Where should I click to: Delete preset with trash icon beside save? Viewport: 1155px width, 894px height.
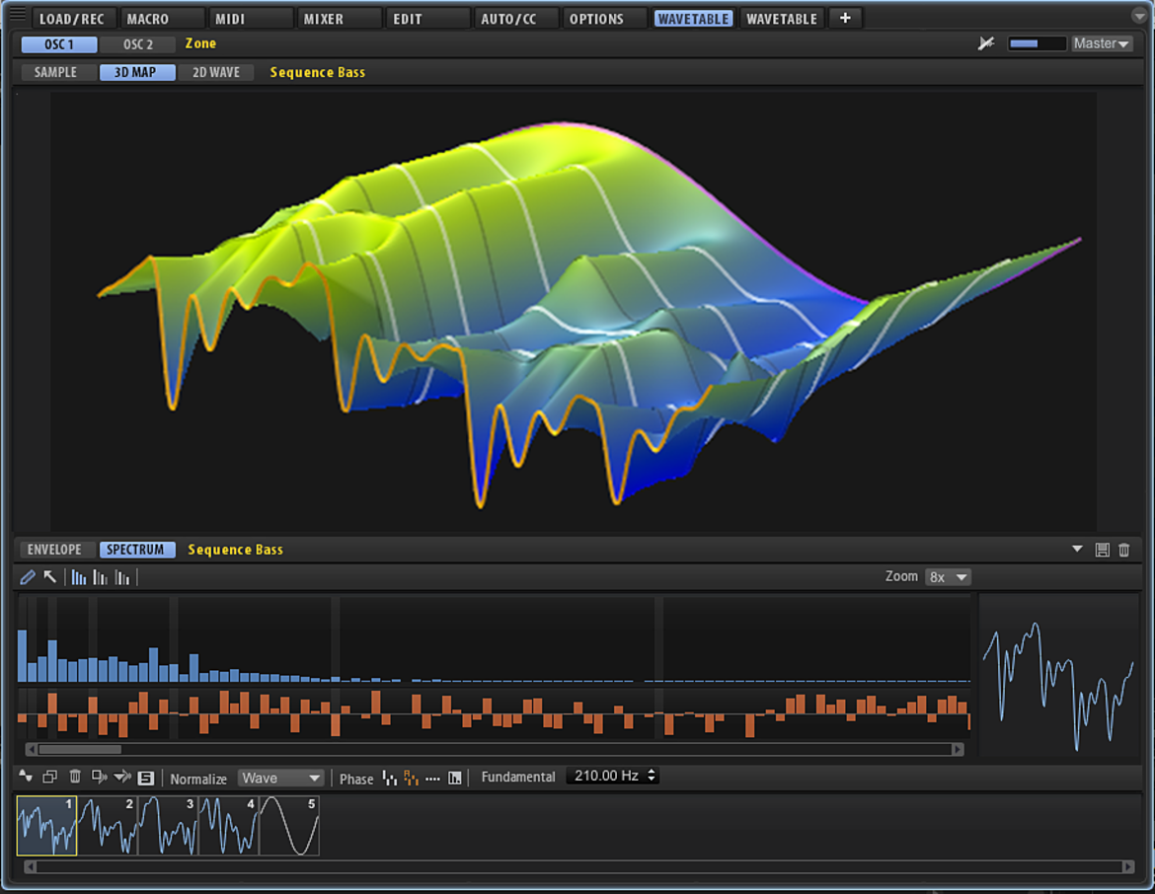[x=1124, y=550]
